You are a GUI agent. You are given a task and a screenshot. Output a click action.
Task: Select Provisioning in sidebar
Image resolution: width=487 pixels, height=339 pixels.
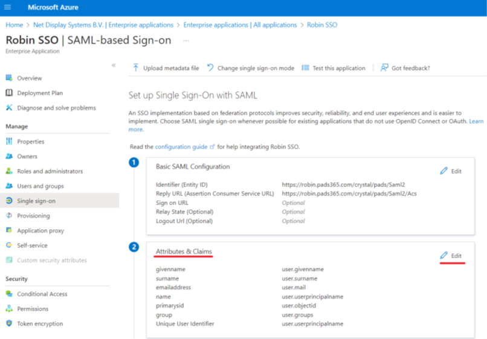[33, 216]
